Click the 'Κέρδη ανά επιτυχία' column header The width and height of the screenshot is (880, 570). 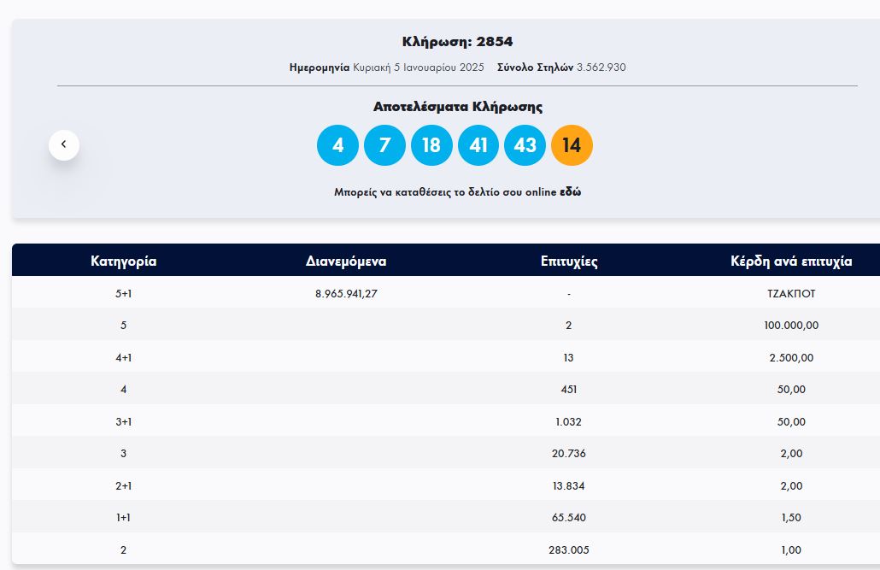[x=791, y=261]
